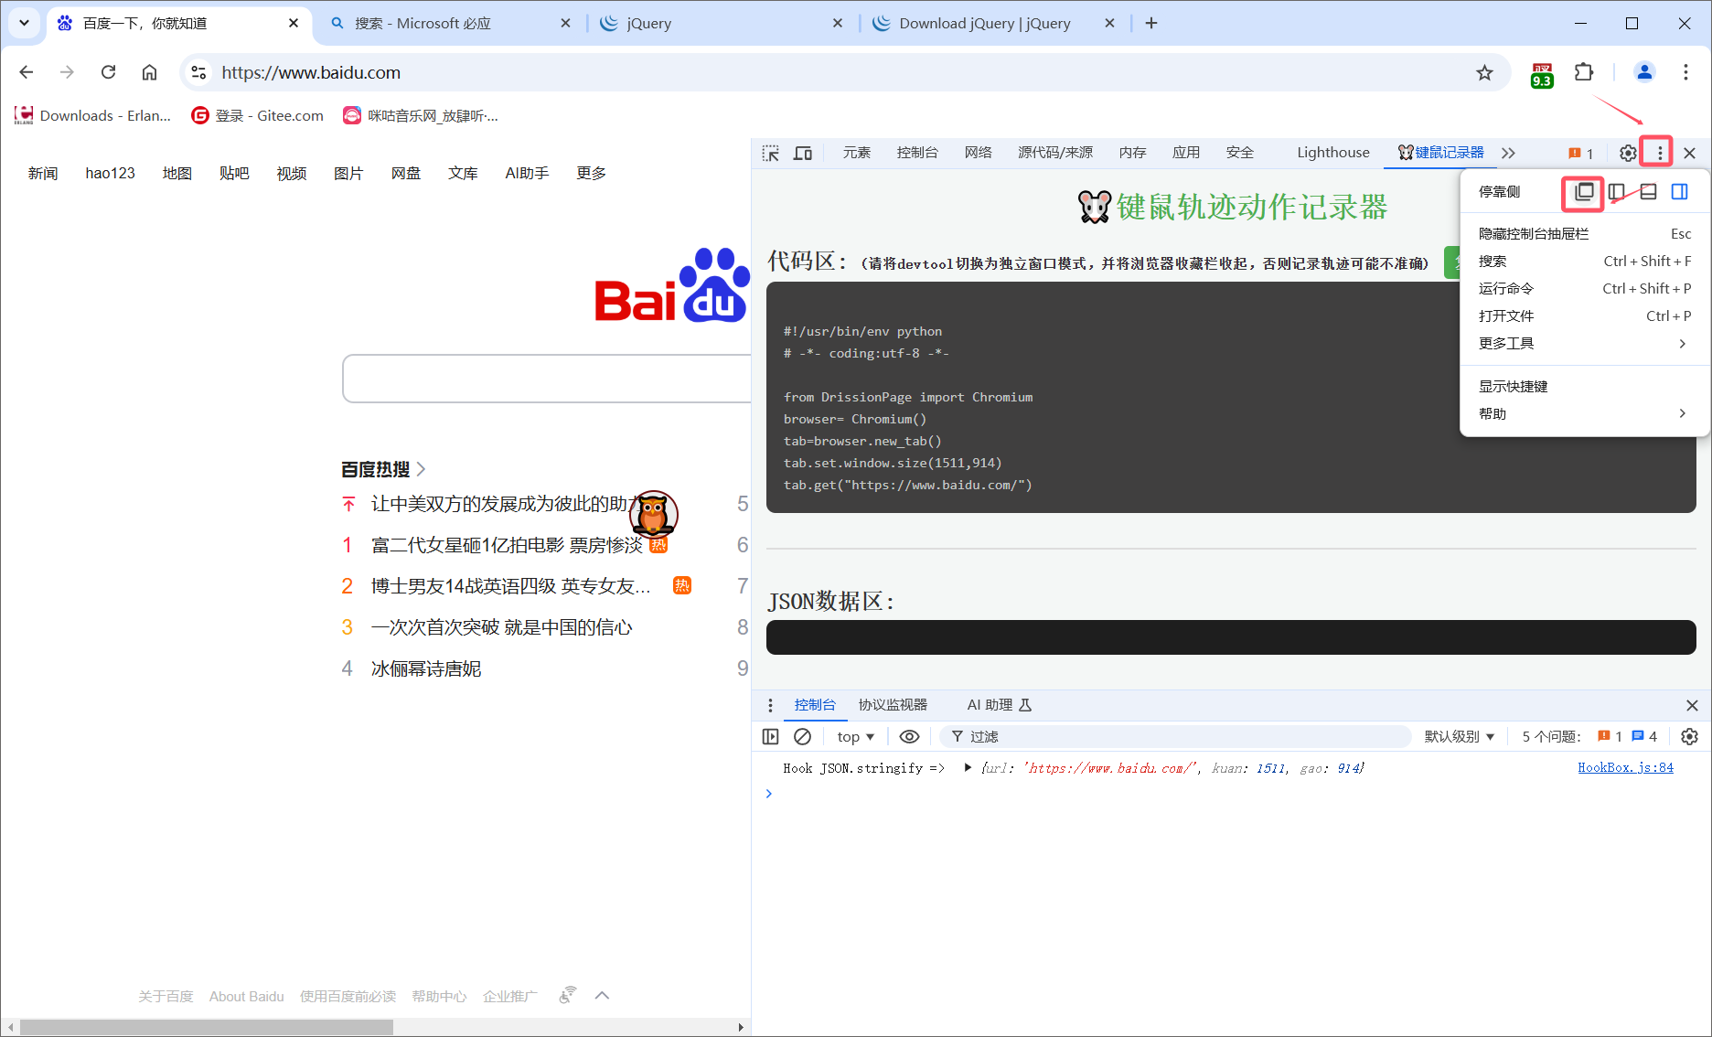The image size is (1712, 1037).
Task: Open Chrome profile avatar
Action: tap(1644, 72)
